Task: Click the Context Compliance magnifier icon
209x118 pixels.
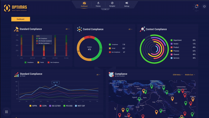Action: 142,29
